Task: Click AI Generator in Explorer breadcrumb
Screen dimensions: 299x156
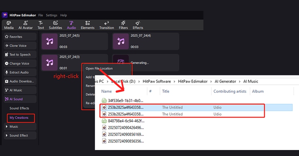Action: coord(225,81)
